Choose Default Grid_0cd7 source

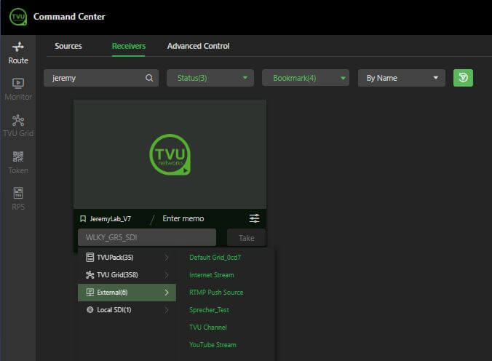(x=215, y=258)
